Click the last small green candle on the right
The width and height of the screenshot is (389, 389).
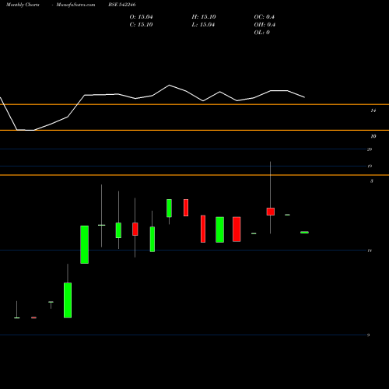(304, 233)
